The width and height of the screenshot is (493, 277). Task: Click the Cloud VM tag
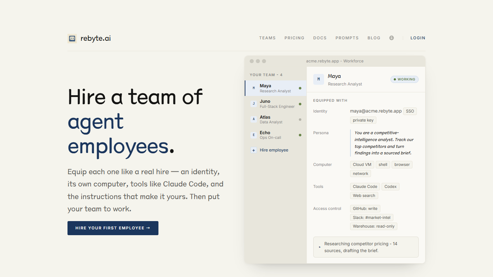(x=362, y=164)
